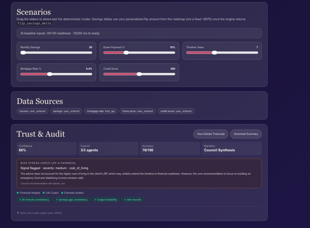Select the Financial Analyst agent indicator
Screen dimensions: 310x228
point(28,193)
